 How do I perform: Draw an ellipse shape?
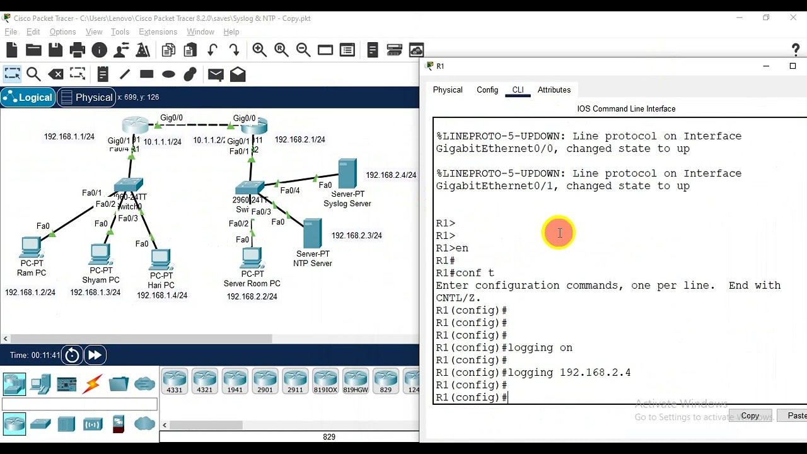(x=168, y=74)
